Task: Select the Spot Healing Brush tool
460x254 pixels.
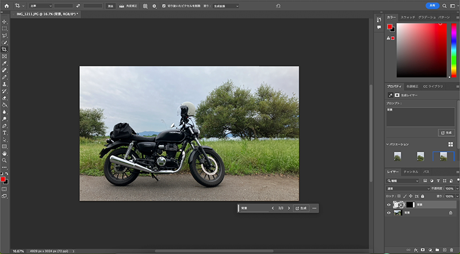Action: [x=4, y=70]
